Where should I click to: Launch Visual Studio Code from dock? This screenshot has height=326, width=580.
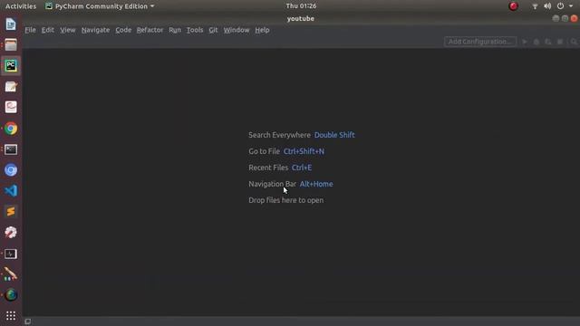11,191
